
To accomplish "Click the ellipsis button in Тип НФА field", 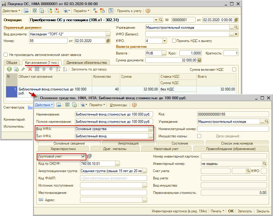I will click(151, 136).
